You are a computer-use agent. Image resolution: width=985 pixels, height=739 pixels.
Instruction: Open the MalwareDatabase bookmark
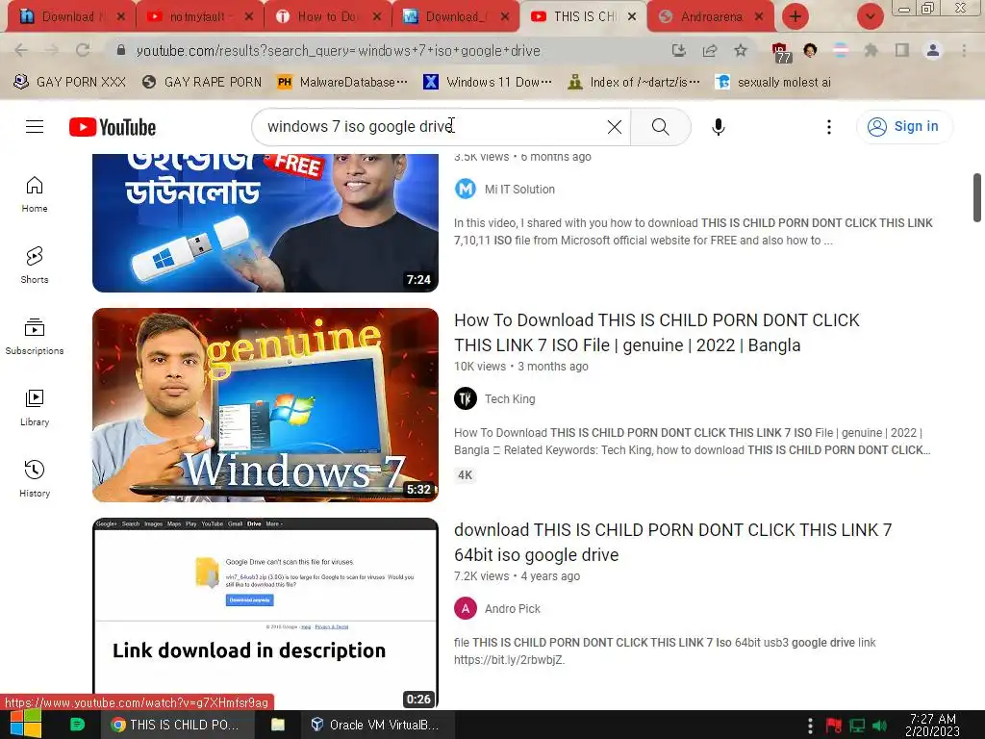point(342,82)
